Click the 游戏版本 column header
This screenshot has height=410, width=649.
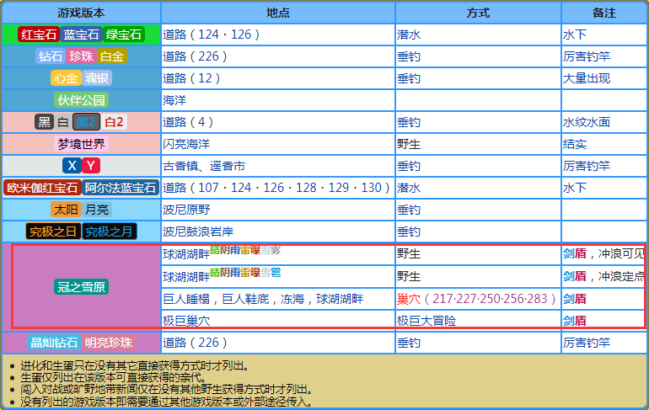(81, 13)
